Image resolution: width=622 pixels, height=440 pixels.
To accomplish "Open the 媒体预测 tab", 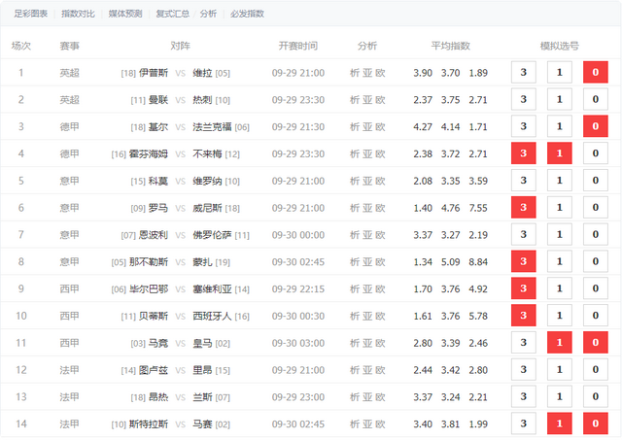I will click(x=124, y=14).
